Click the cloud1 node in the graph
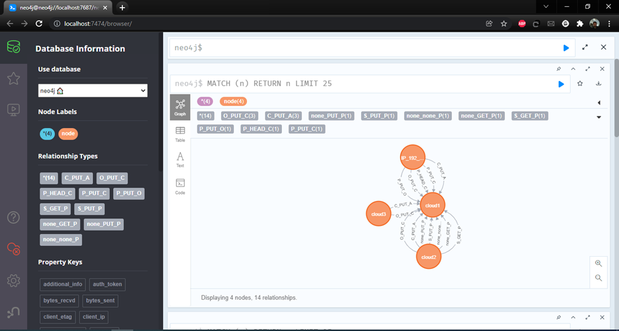Screen dimensions: 619x331 pos(432,205)
